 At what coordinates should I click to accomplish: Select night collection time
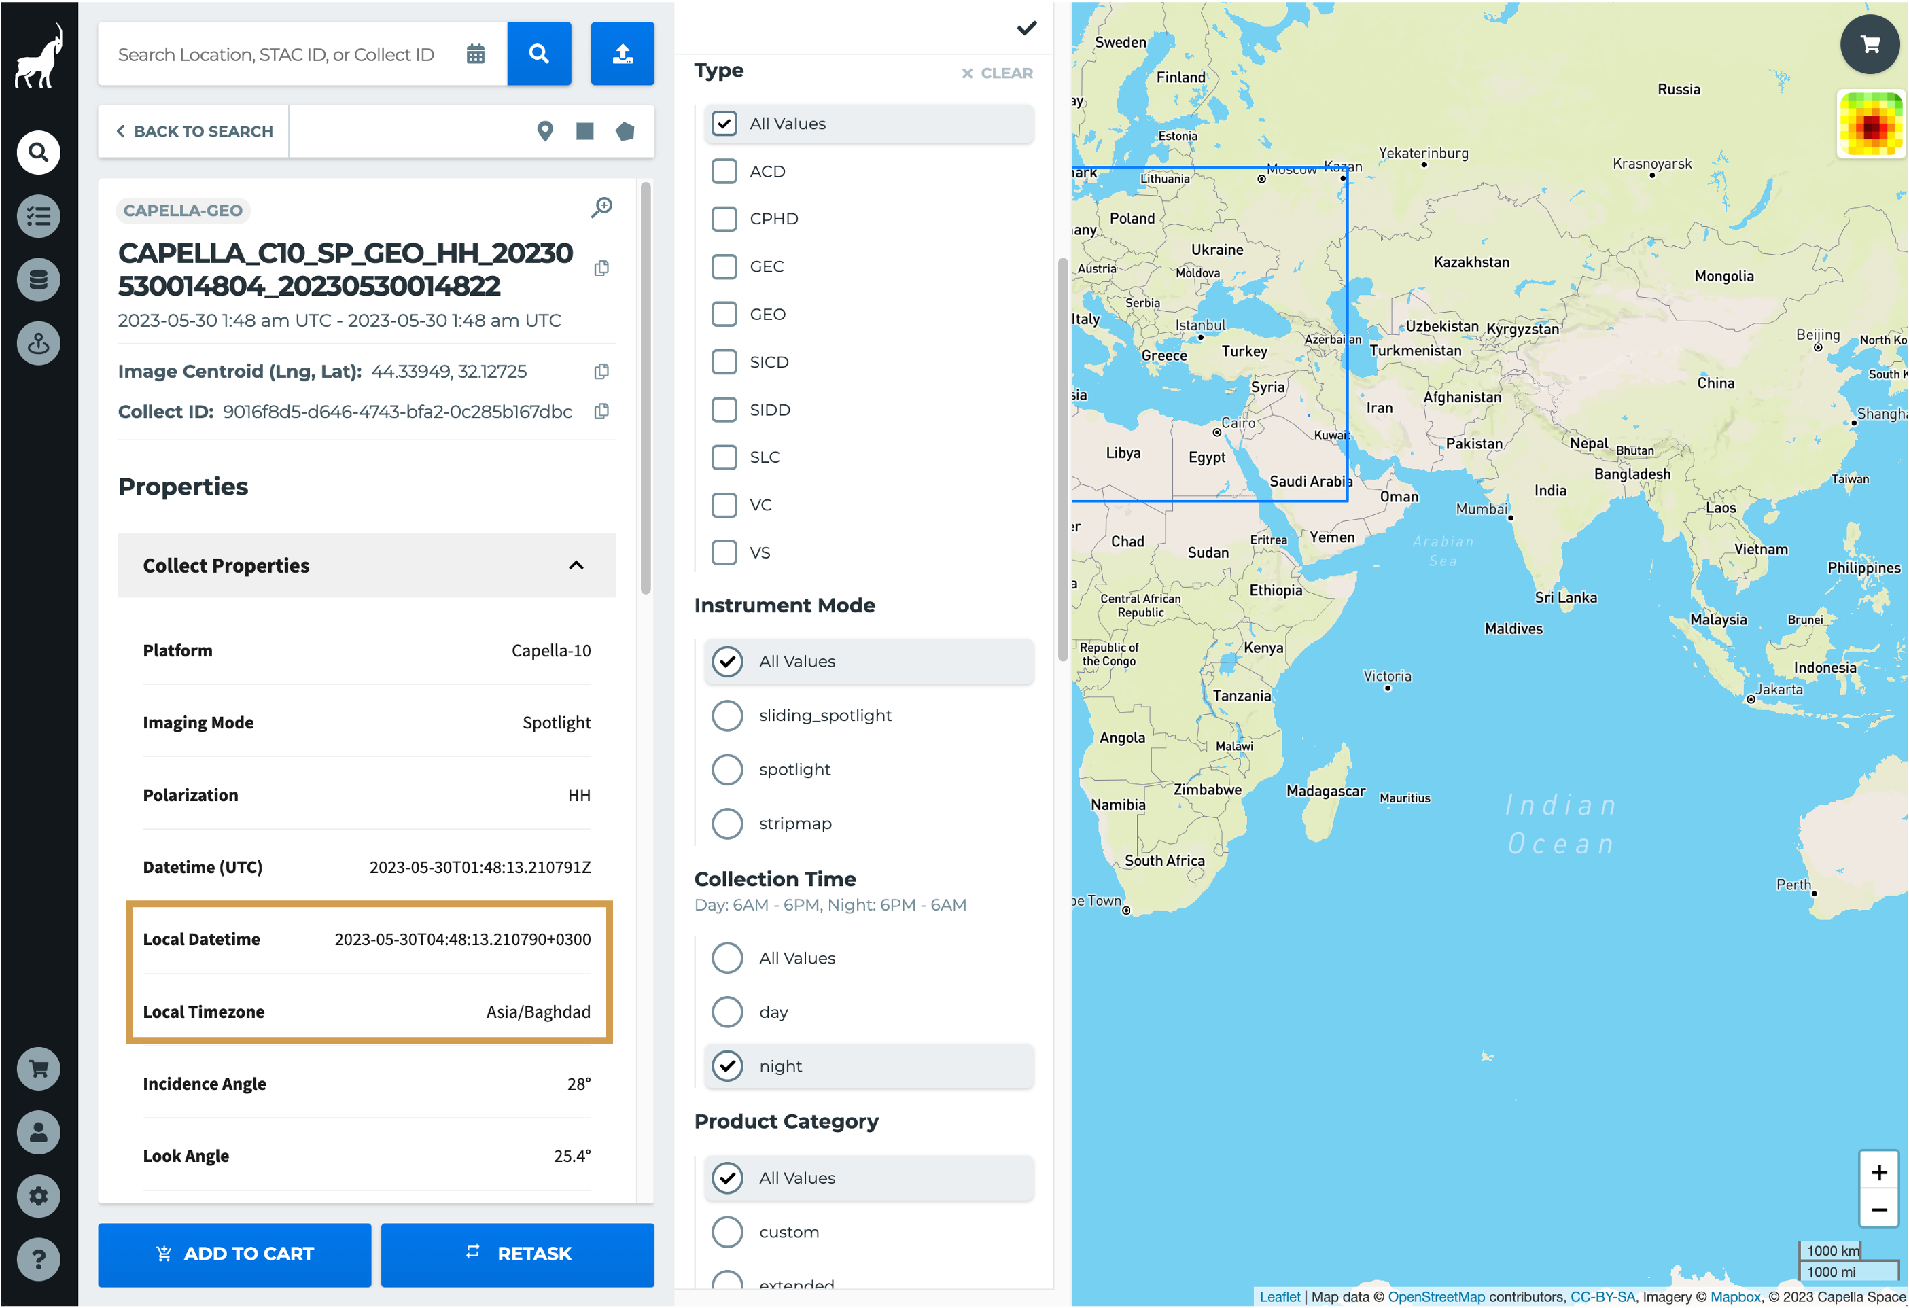point(728,1067)
